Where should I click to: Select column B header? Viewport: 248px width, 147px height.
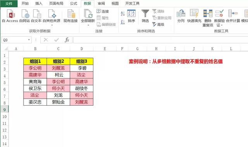click(x=35, y=49)
